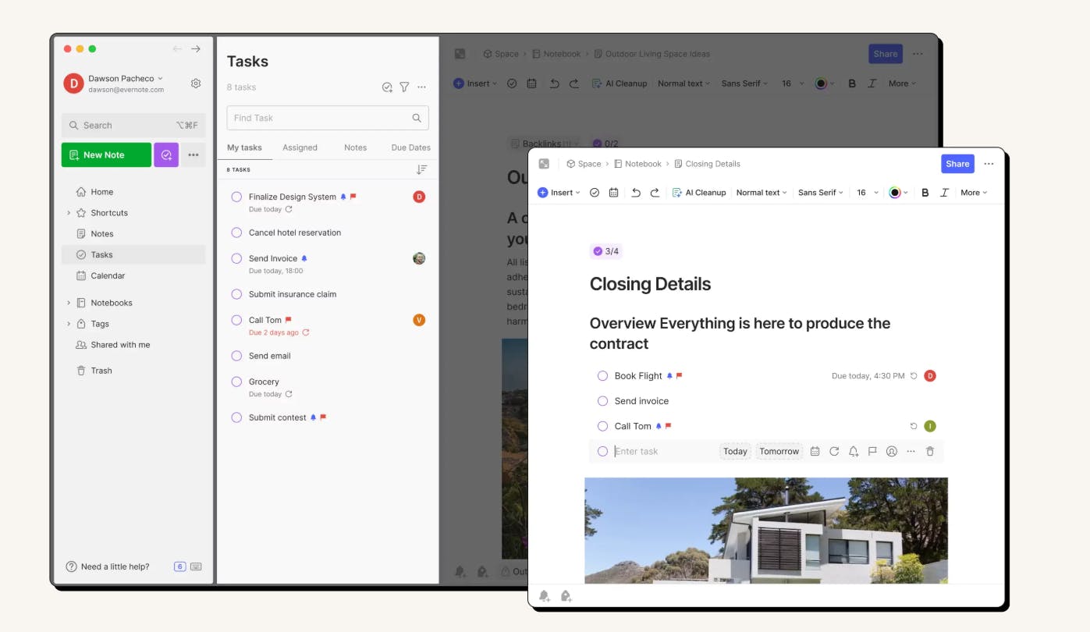Image resolution: width=1090 pixels, height=632 pixels.
Task: Open the Insert dropdown in the Closing Details note
Action: pyautogui.click(x=559, y=193)
